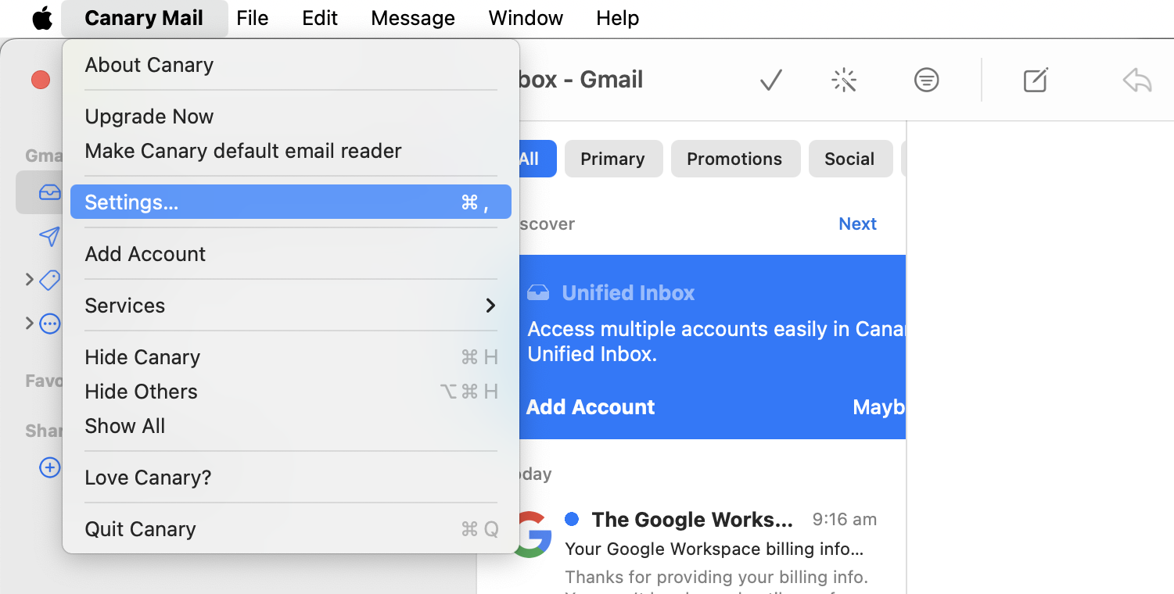Screen dimensions: 1174x594
Task: Select Show All
Action: [291, 426]
